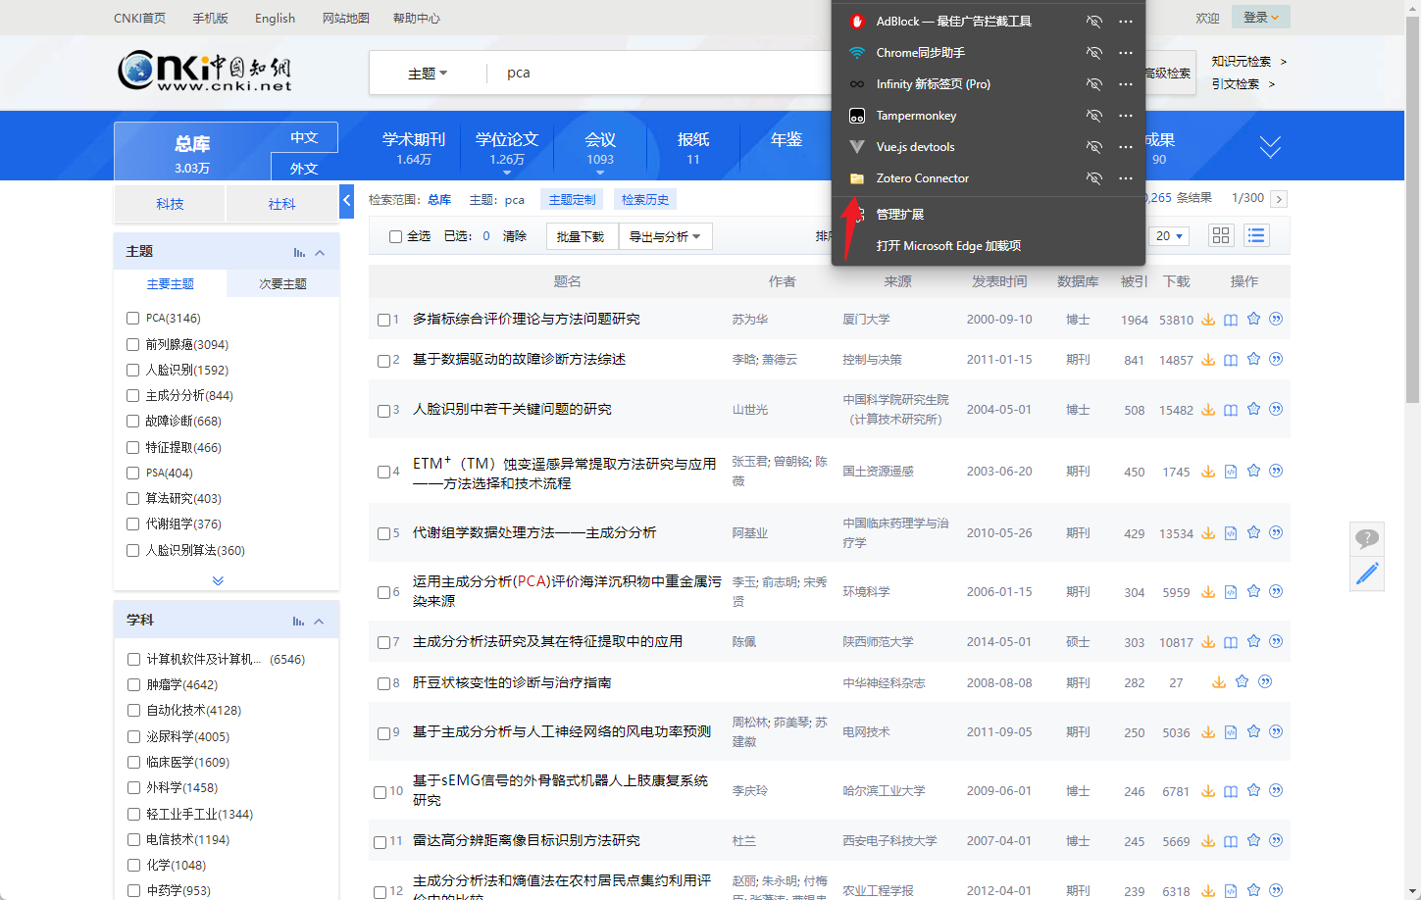Collapse the left filter sidebar arrow

pos(346,201)
